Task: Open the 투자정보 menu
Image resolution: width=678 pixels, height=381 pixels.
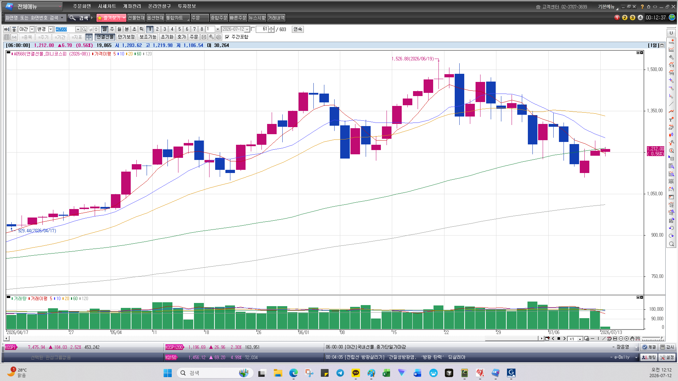Action: 187,6
